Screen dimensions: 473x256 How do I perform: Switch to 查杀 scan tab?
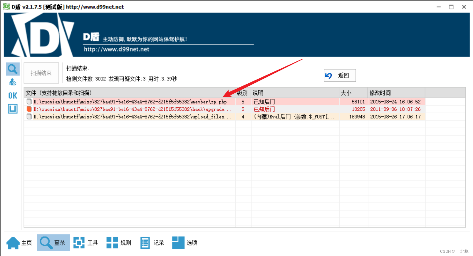pyautogui.click(x=53, y=243)
